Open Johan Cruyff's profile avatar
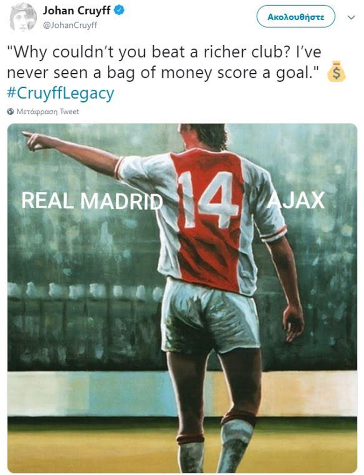 (x=23, y=17)
